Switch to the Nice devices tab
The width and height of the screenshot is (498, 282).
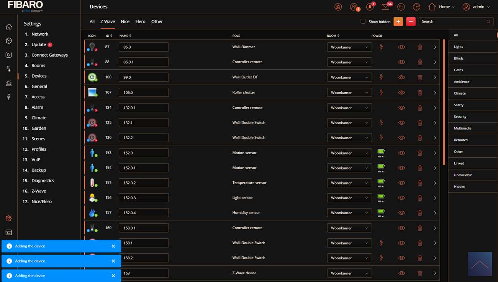click(x=125, y=22)
